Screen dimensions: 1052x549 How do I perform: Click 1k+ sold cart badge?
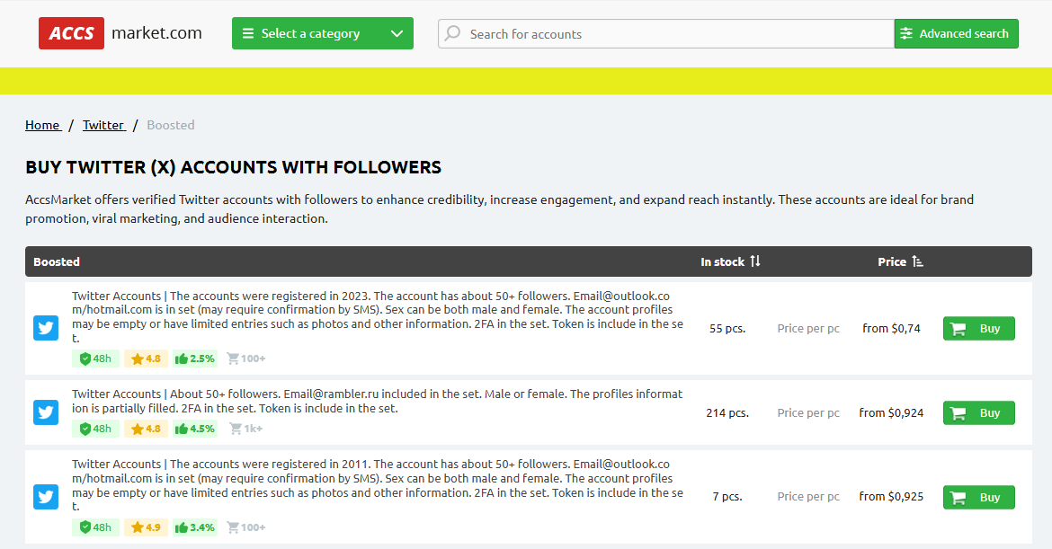[x=245, y=429]
